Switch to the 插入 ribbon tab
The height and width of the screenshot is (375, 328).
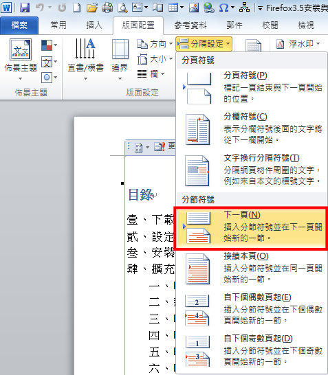(94, 25)
